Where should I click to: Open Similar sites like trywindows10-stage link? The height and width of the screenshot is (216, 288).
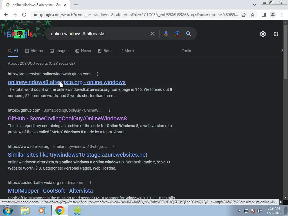click(x=78, y=155)
